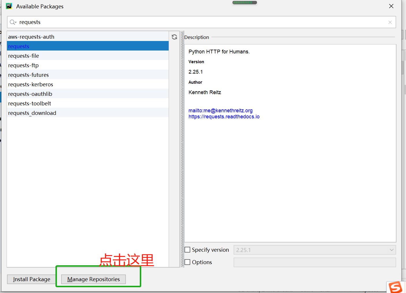Click the Manage Repositories button
This screenshot has width=406, height=293.
click(x=94, y=279)
